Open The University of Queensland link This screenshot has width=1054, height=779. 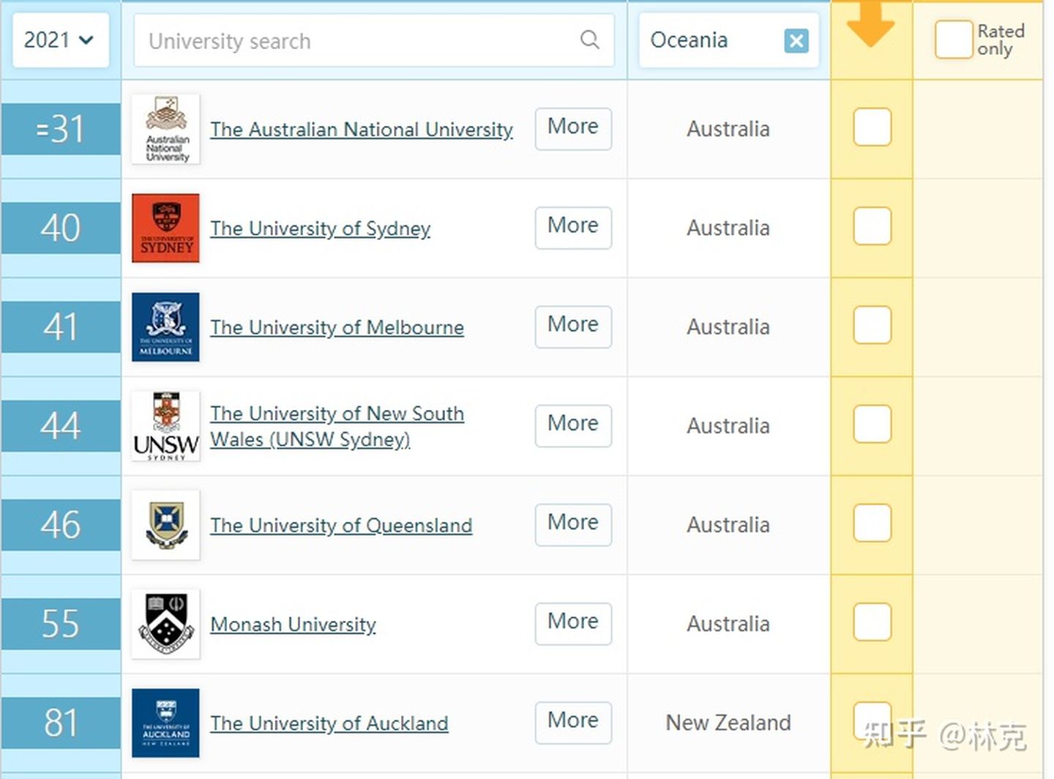point(341,525)
